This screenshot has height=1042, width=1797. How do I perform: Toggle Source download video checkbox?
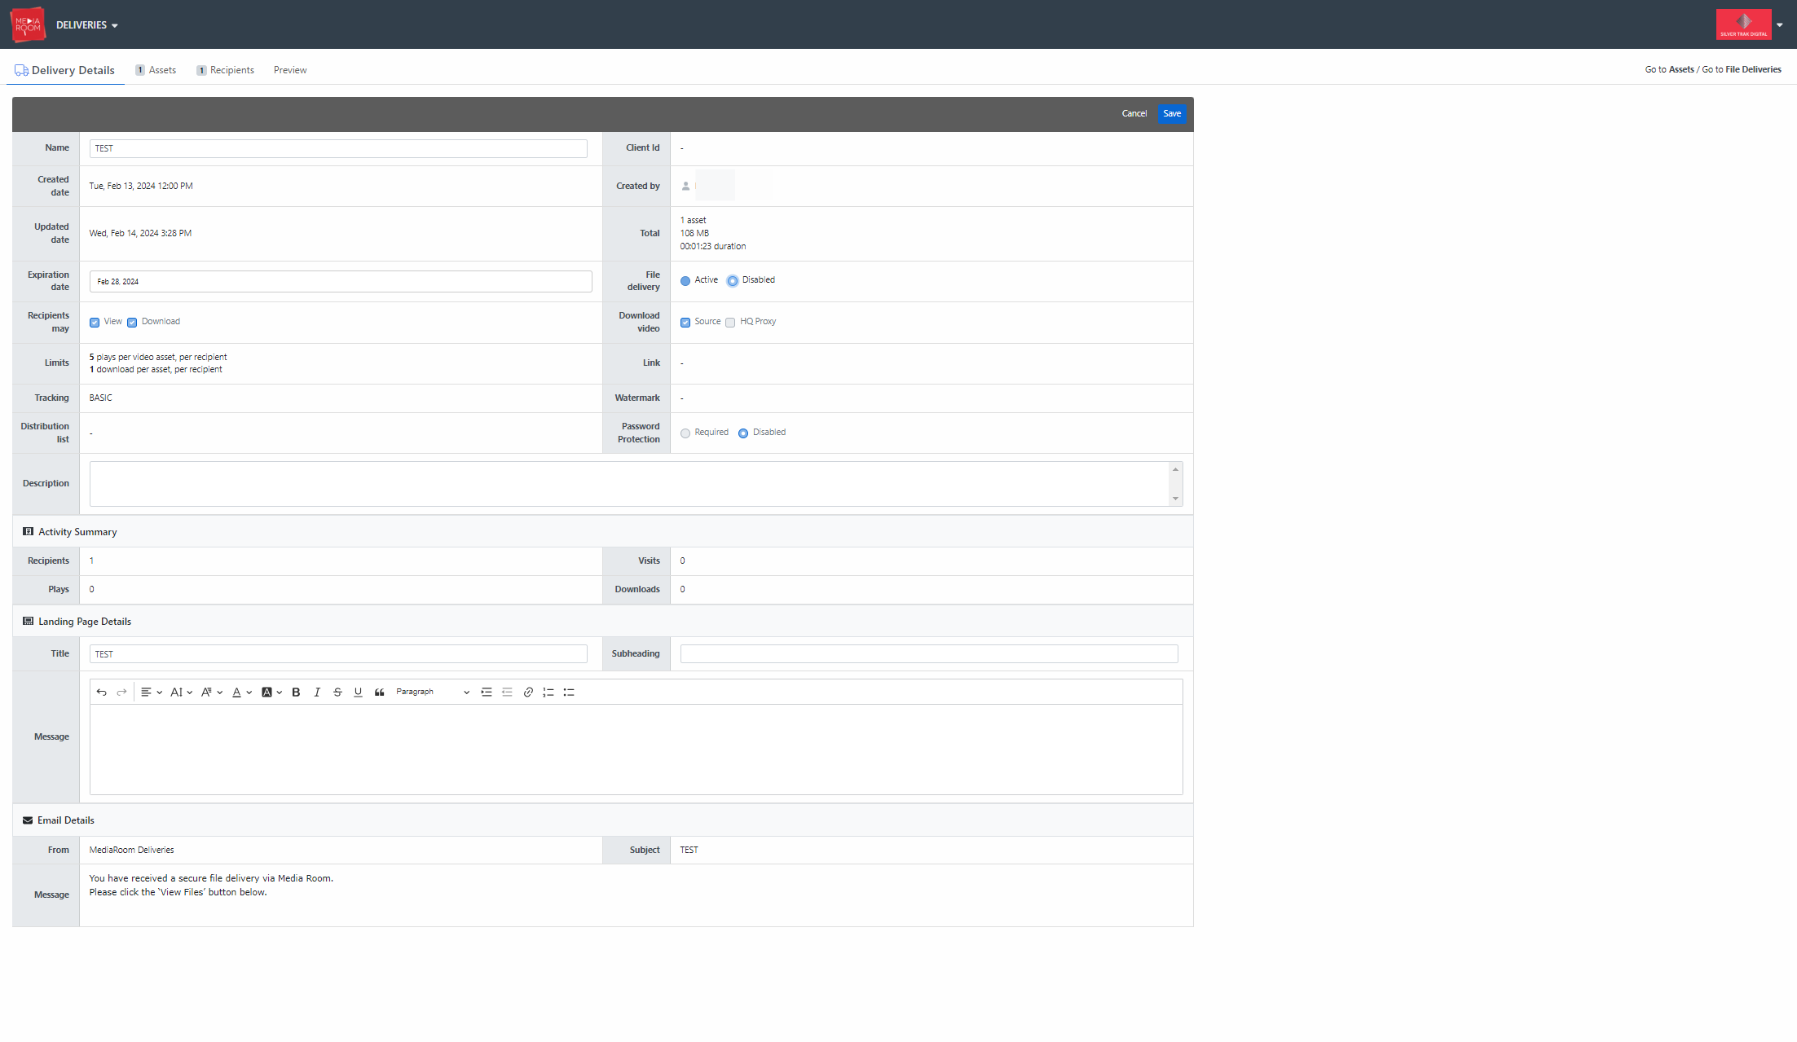685,323
